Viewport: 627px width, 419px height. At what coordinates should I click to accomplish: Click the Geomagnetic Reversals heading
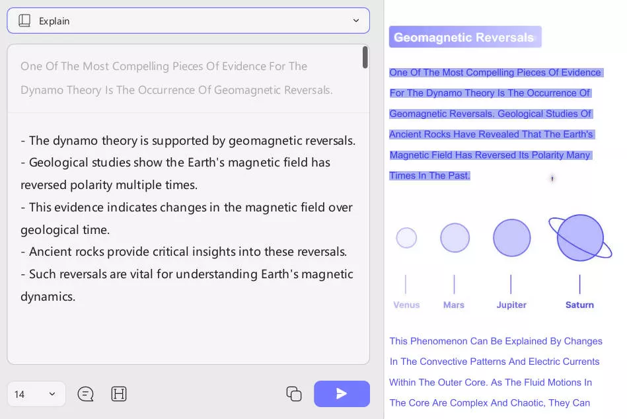(x=464, y=38)
